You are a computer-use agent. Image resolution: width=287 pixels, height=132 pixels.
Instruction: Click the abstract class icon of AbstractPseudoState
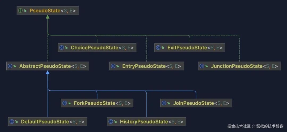click(x=10, y=66)
